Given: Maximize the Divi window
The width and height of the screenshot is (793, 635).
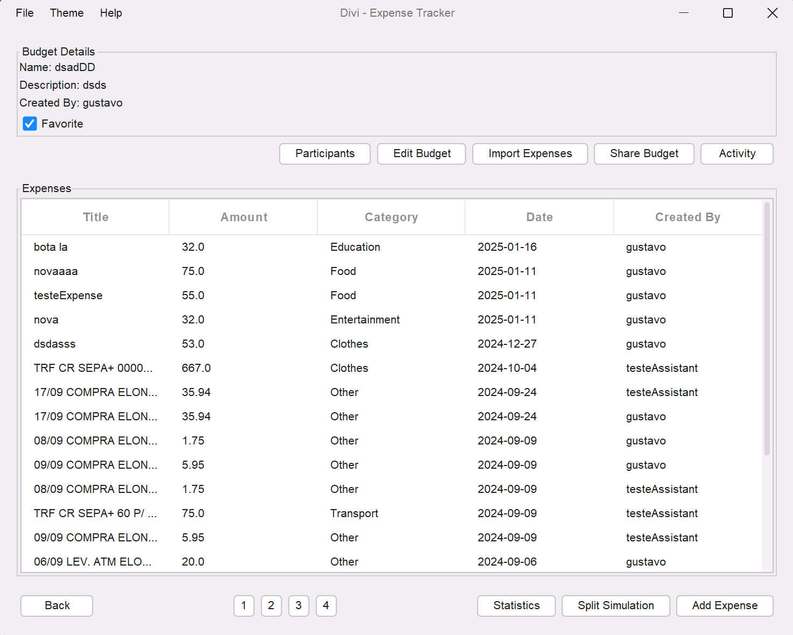Looking at the screenshot, I should [728, 13].
